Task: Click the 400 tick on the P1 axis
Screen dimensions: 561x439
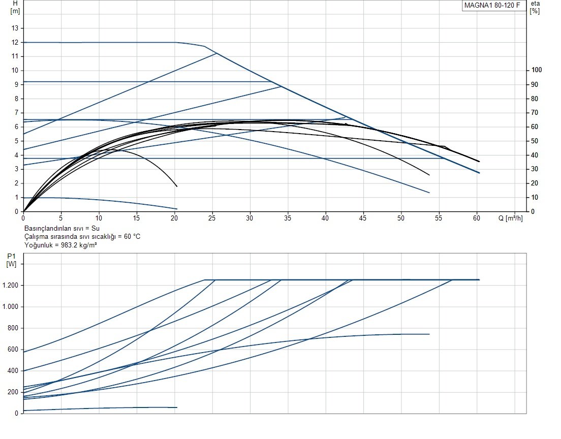Action: [x=13, y=371]
